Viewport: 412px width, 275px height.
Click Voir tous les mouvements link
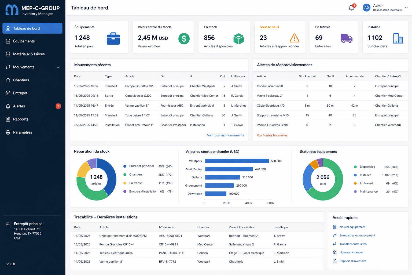225,135
